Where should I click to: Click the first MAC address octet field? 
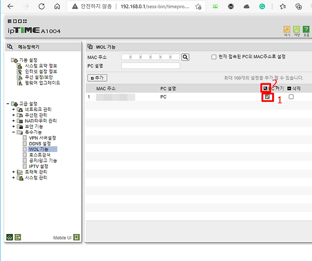(x=126, y=57)
